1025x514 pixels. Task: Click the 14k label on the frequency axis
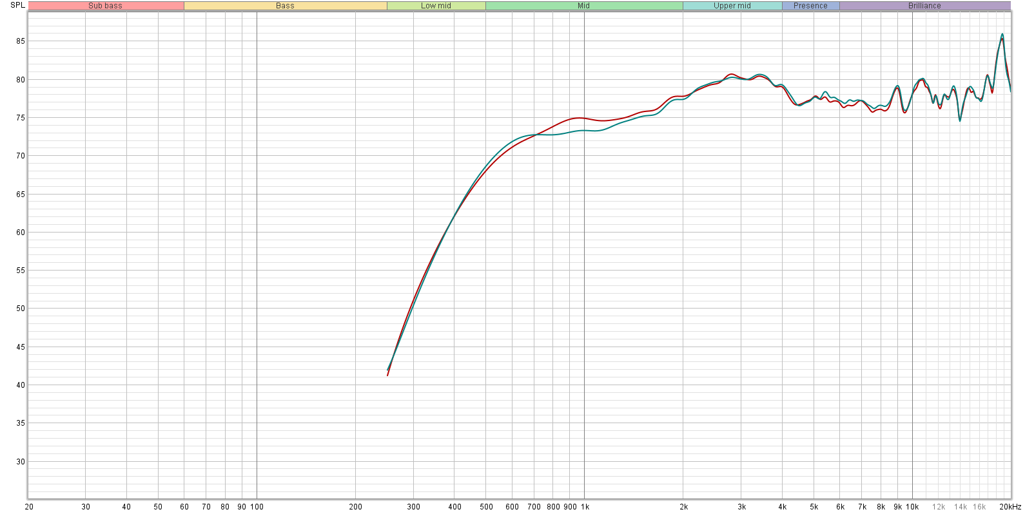[961, 507]
